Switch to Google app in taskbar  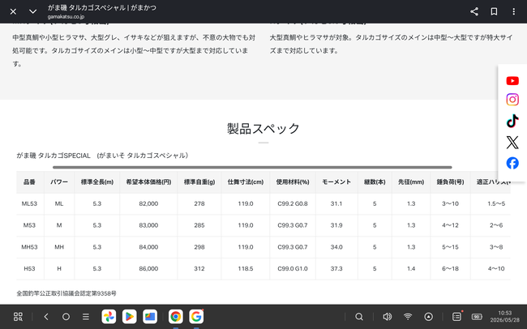pos(196,317)
